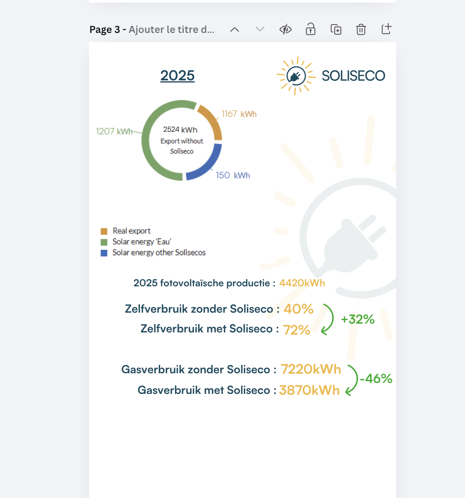Select the 'Real export' legend entry
Screen dimensions: 465x498
tap(132, 231)
